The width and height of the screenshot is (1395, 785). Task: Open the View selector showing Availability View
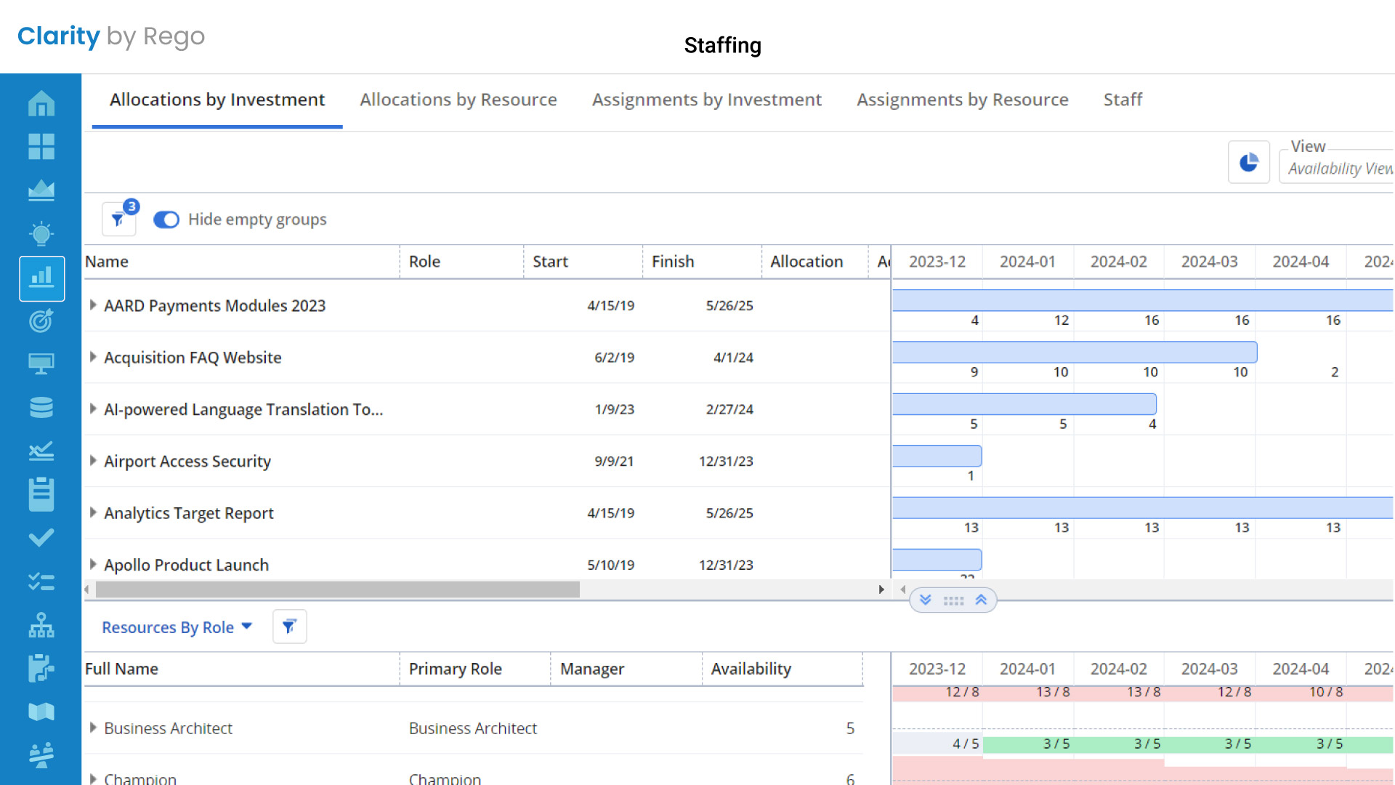[1339, 168]
